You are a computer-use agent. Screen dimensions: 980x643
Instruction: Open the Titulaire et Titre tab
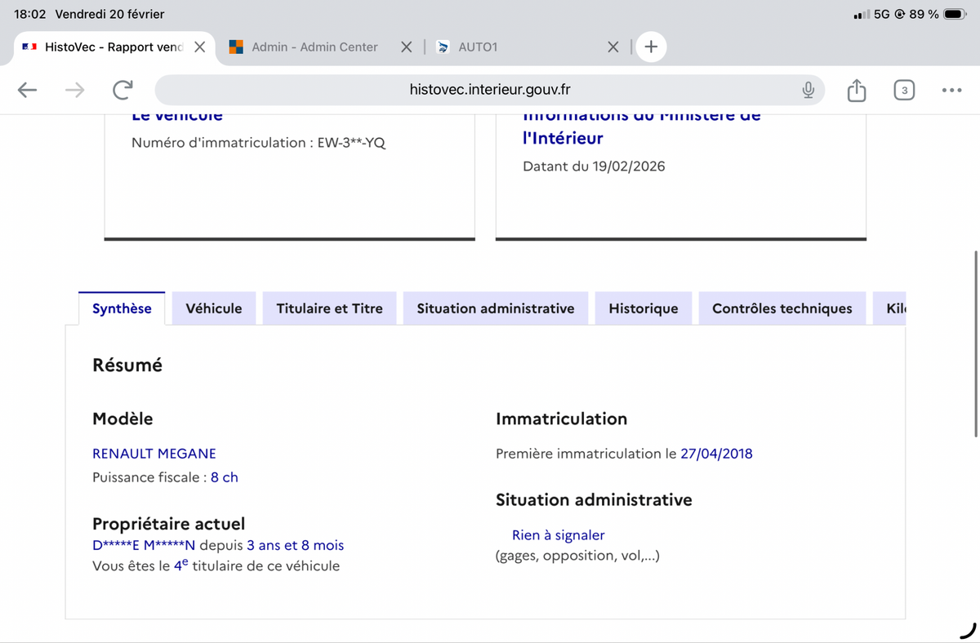coord(329,308)
